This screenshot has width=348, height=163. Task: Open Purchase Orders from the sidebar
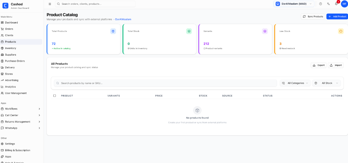tap(15, 61)
